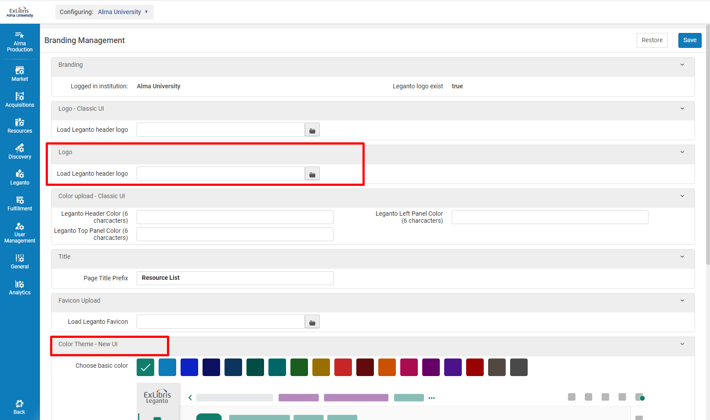Select the checked teal-green basic color

145,367
